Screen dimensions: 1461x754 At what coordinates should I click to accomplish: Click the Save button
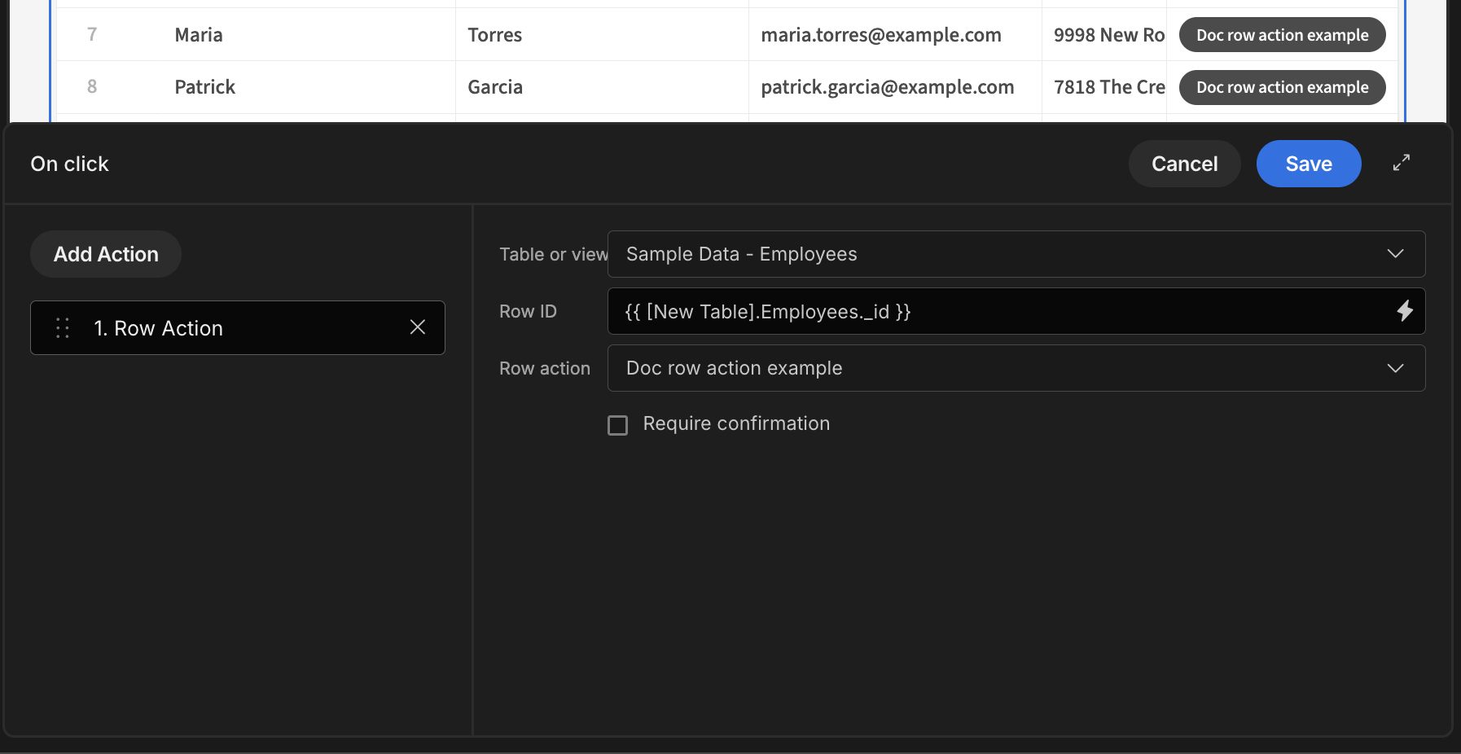[1309, 164]
